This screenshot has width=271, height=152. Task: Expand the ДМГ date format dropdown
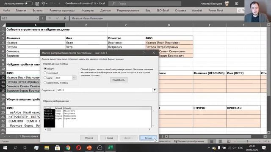74,78
